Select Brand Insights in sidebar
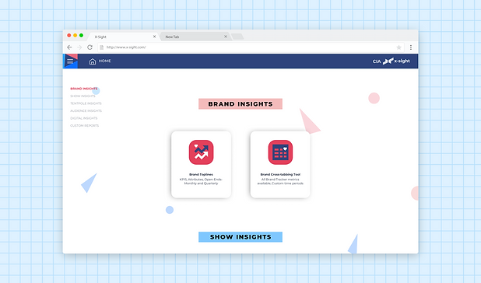 [x=84, y=89]
